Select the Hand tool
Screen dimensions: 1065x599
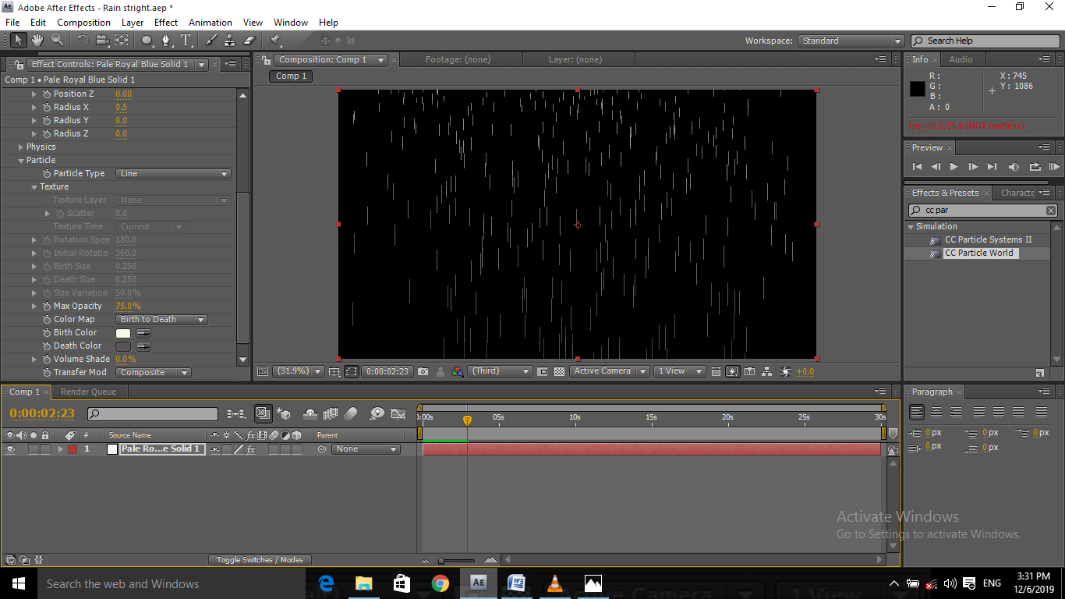pyautogui.click(x=38, y=40)
